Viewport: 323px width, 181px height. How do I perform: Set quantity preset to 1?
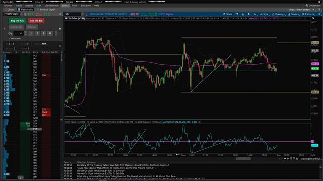point(31,33)
